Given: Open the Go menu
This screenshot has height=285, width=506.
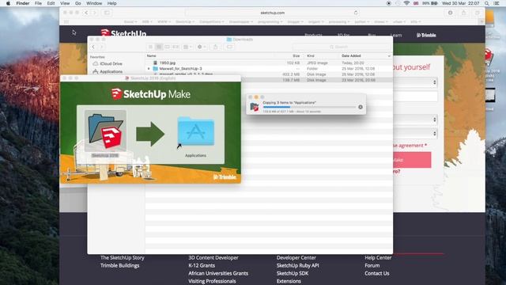Looking at the screenshot, I should point(78,3).
